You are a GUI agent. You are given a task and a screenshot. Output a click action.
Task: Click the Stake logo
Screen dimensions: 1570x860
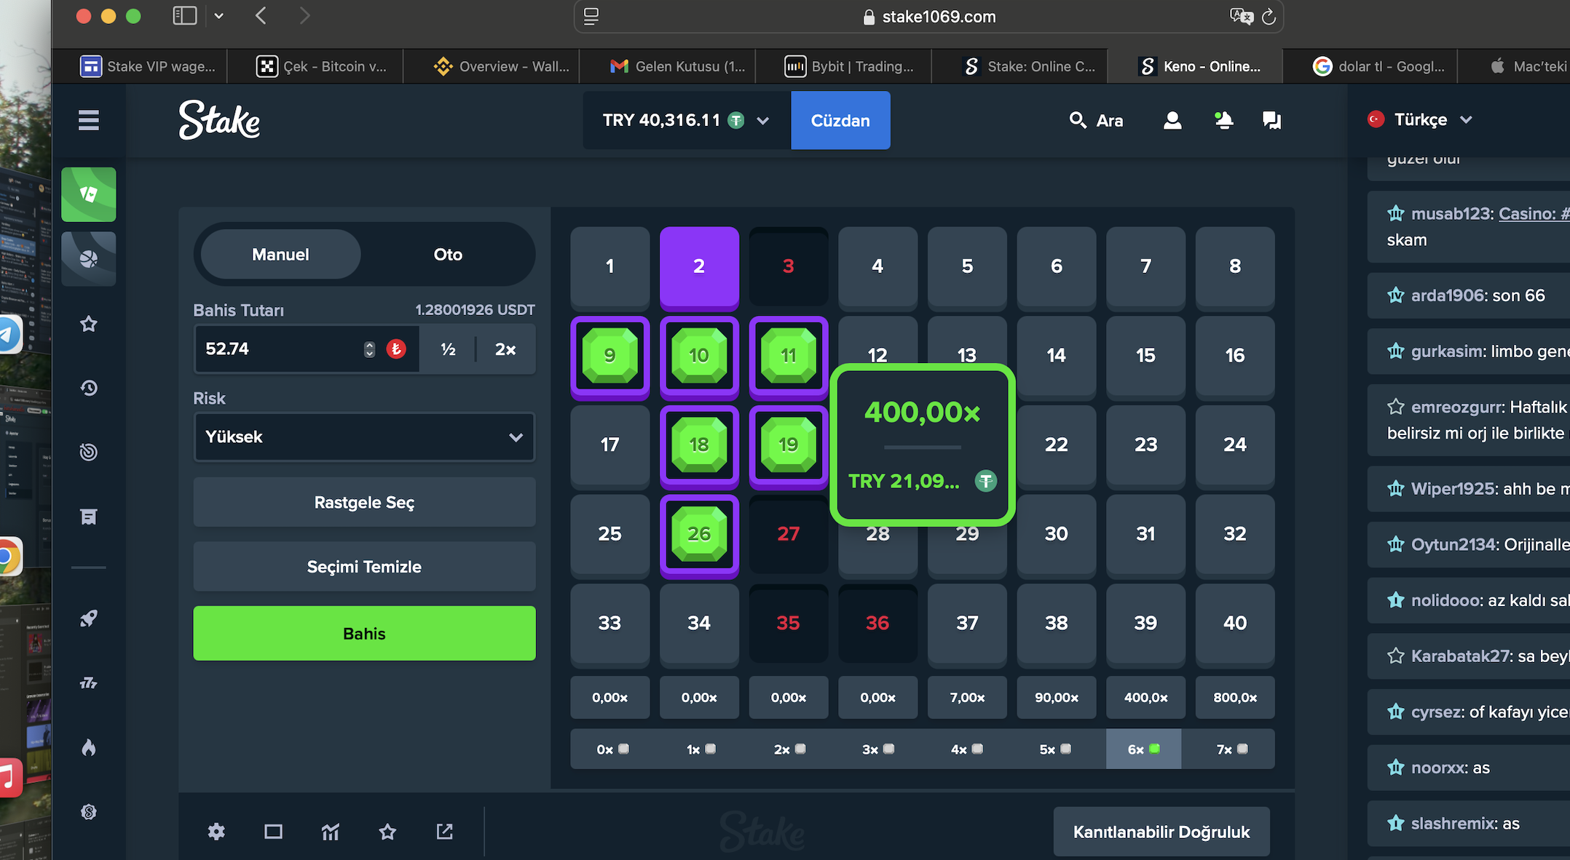(x=219, y=120)
